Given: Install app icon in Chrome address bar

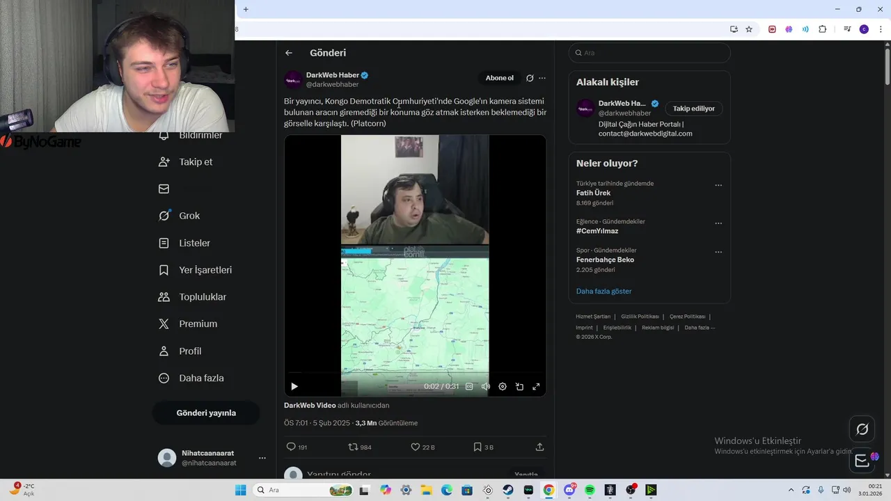Looking at the screenshot, I should [x=734, y=29].
